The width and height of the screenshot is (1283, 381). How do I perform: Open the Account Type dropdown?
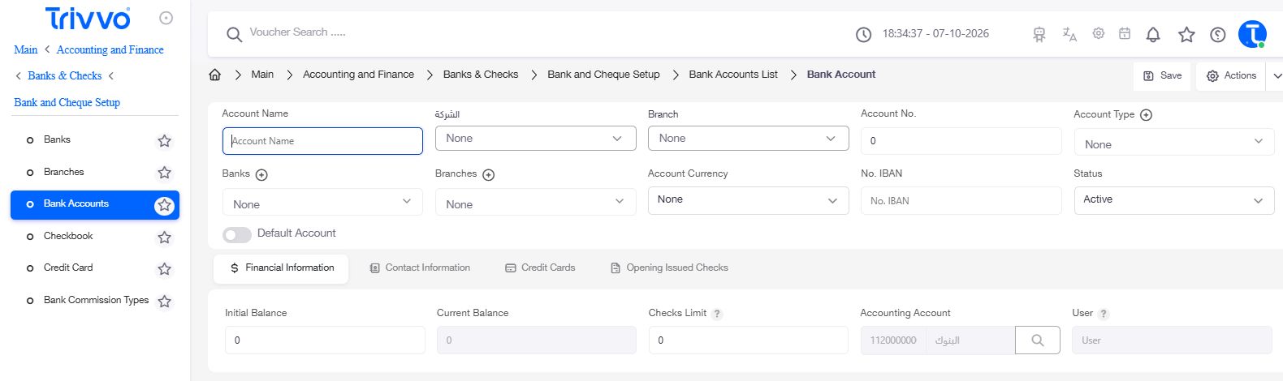pos(1173,143)
